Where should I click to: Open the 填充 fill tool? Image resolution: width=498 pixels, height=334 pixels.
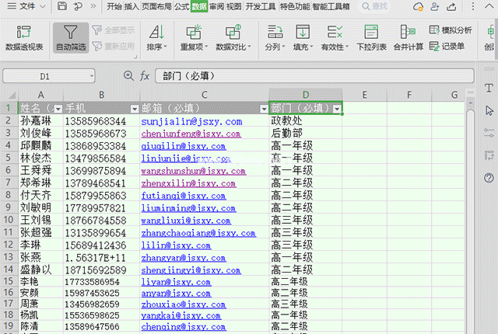point(303,38)
